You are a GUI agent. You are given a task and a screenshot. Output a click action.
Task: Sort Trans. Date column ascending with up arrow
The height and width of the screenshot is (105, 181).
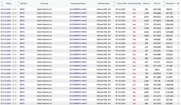point(114,2)
